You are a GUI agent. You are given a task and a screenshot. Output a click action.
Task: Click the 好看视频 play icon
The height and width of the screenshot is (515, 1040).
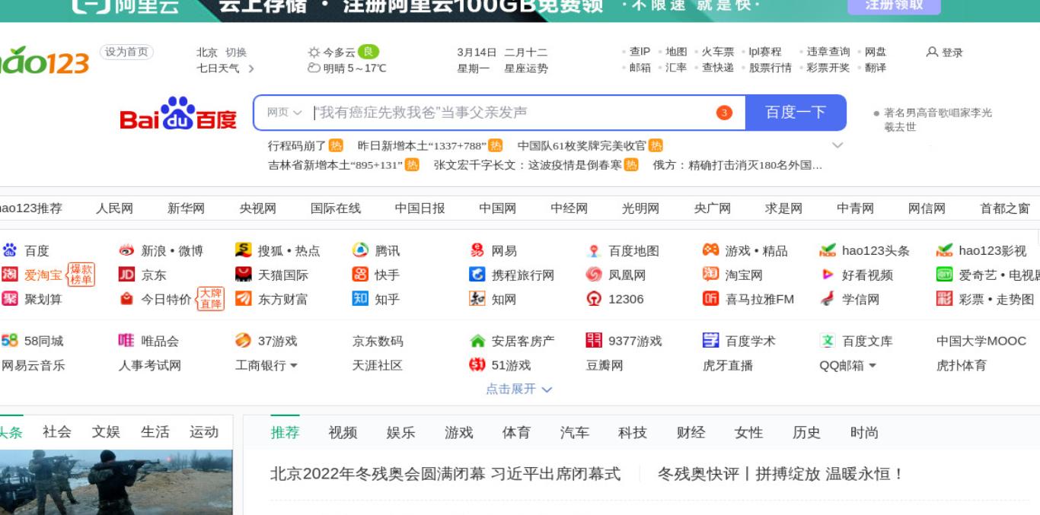(x=828, y=275)
